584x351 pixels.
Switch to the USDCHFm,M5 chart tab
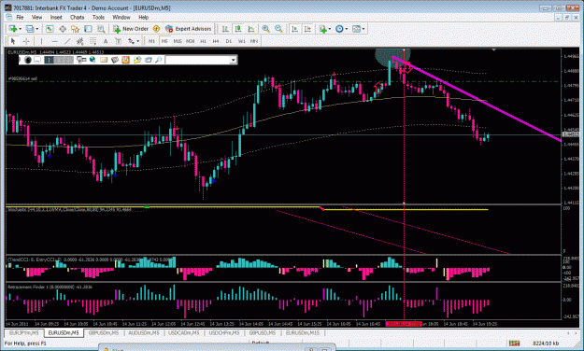point(224,332)
